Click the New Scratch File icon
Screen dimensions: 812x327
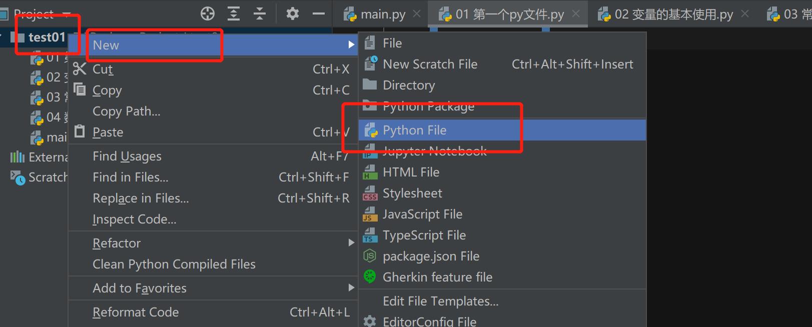click(x=371, y=63)
